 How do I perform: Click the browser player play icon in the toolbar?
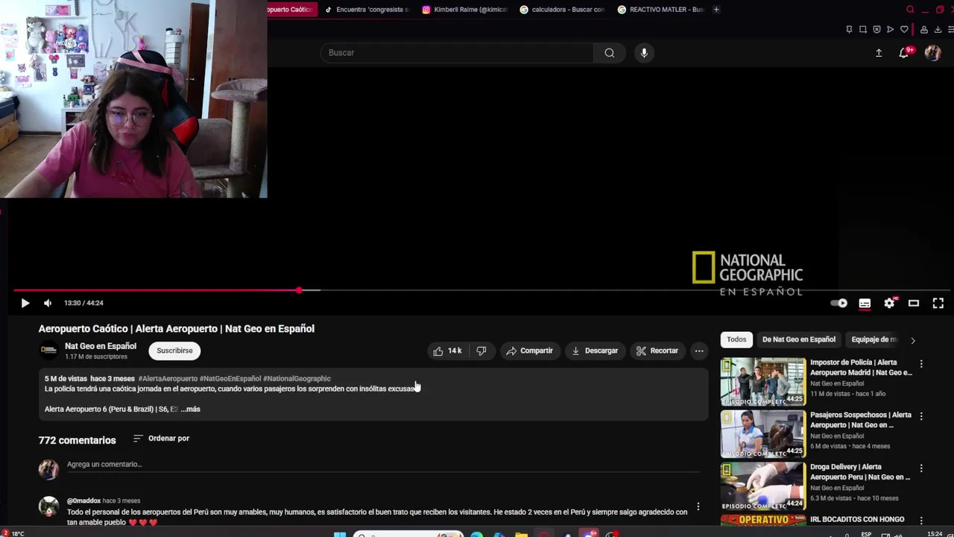890,30
